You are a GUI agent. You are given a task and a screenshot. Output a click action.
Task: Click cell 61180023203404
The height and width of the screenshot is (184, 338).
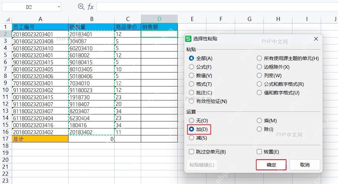pos(40,118)
